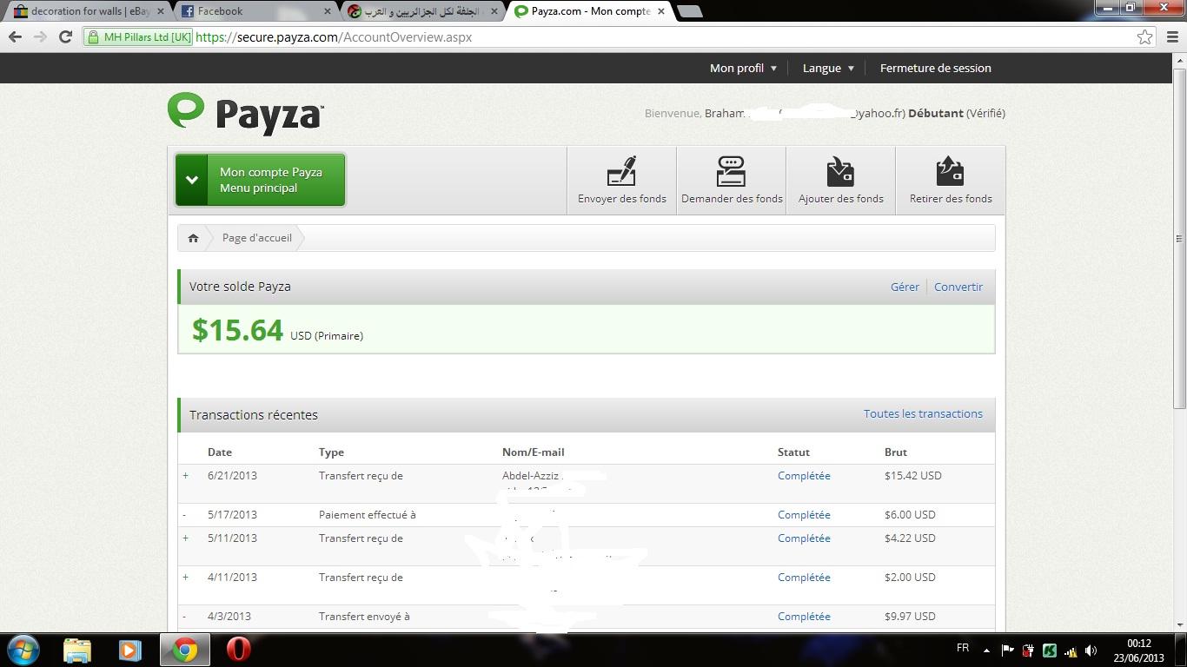Launch media player from taskbar
1187x667 pixels.
[x=129, y=650]
